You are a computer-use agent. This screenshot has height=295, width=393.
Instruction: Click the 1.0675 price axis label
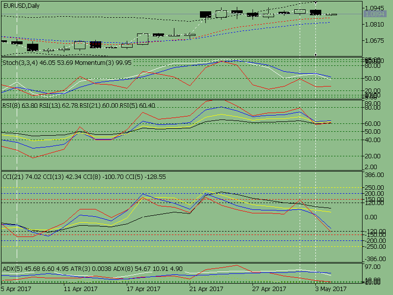(x=375, y=41)
